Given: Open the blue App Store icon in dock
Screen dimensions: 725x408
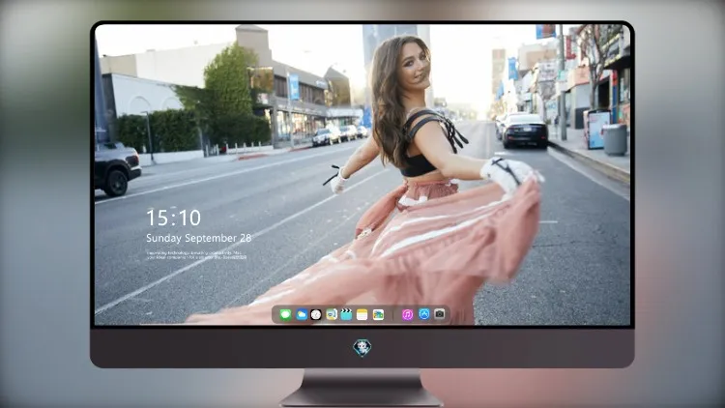Looking at the screenshot, I should [424, 314].
